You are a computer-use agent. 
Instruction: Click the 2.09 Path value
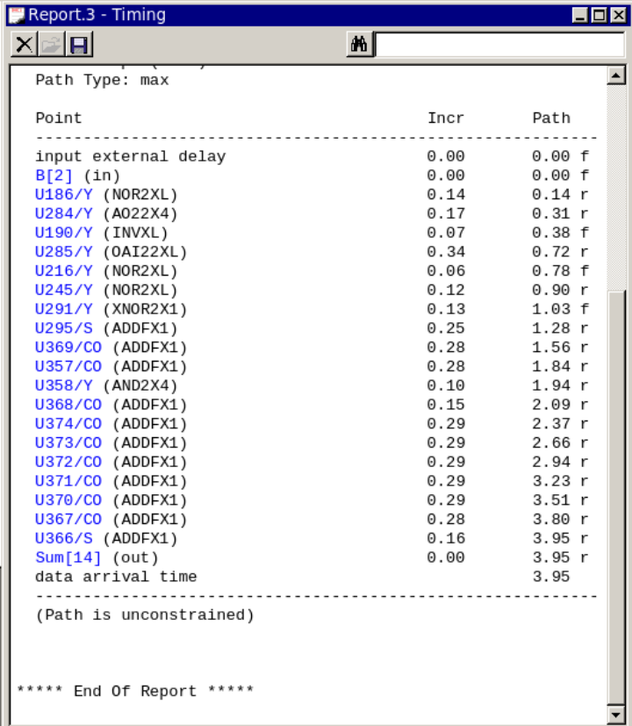(x=551, y=405)
